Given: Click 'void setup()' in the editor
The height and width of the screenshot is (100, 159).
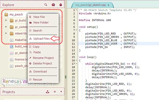Looking at the screenshot, I should pyautogui.click(x=88, y=27).
